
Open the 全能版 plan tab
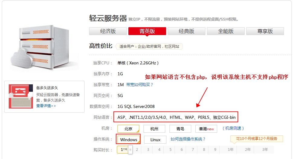click(x=226, y=31)
